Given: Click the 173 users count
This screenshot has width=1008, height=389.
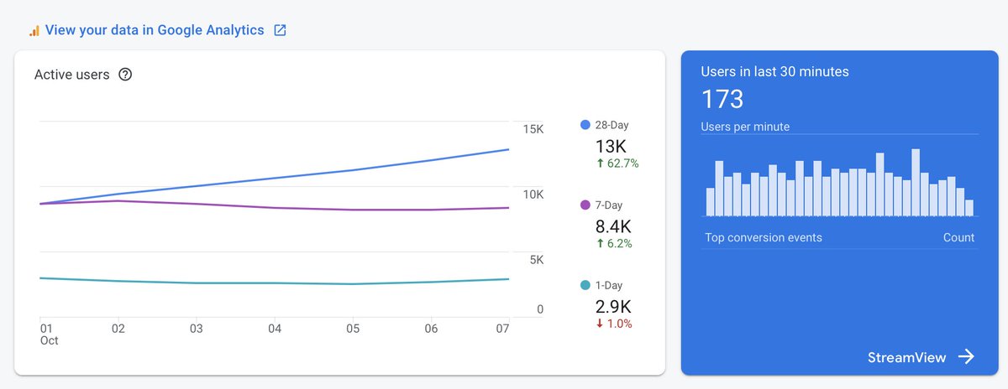Looking at the screenshot, I should point(722,100).
